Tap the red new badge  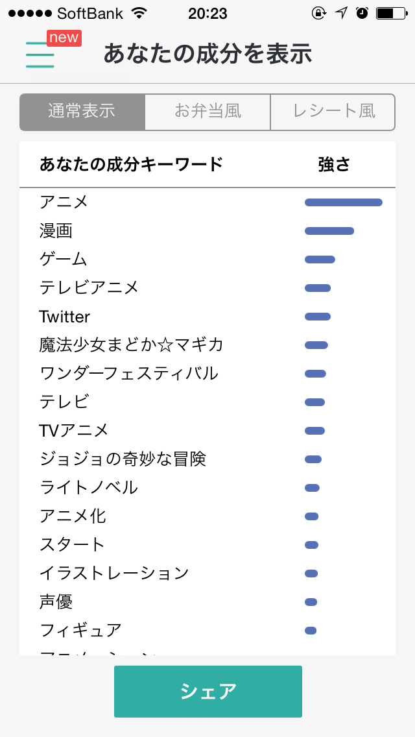click(64, 38)
